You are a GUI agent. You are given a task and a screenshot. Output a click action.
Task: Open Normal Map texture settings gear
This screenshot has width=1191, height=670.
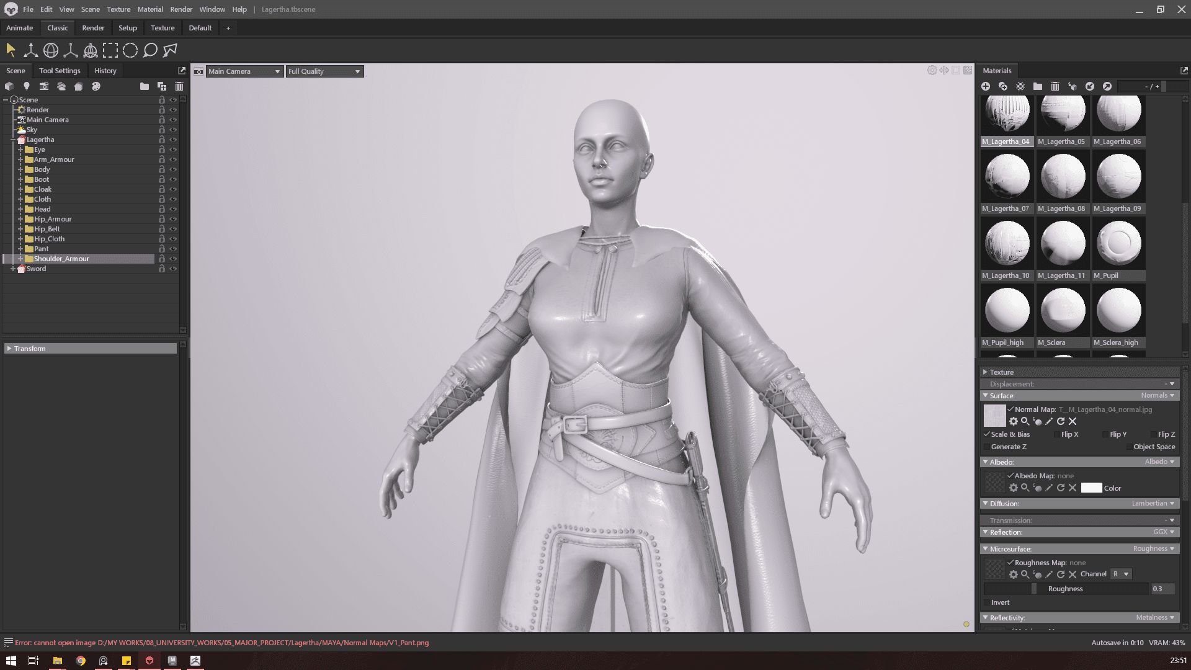pyautogui.click(x=1014, y=421)
